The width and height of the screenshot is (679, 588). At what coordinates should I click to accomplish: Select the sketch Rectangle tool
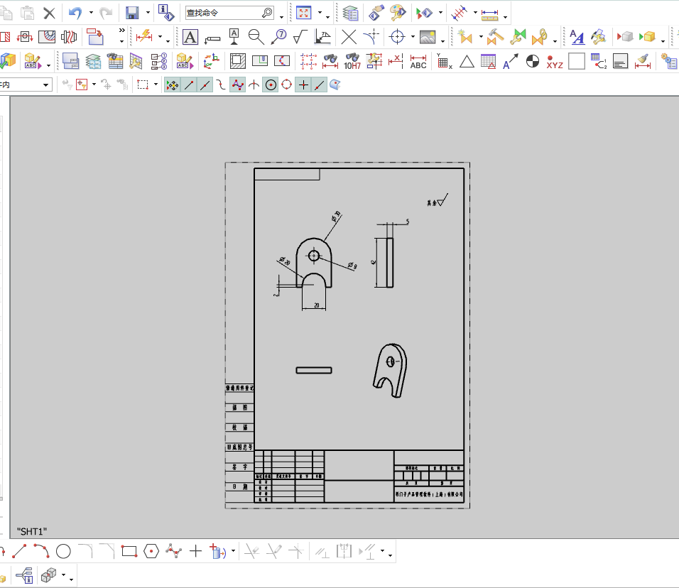(x=129, y=551)
